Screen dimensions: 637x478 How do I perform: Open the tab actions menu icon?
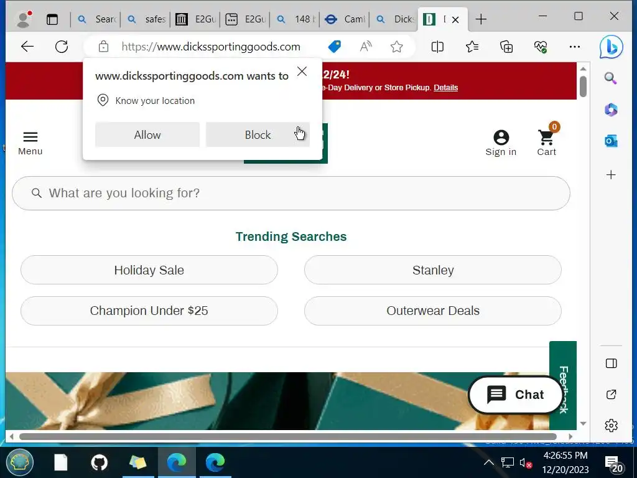coord(52,19)
